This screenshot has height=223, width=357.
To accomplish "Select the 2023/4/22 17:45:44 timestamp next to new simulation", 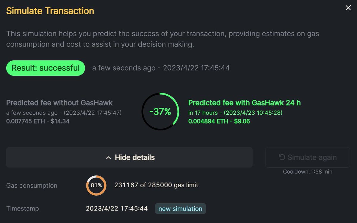I will [117, 208].
